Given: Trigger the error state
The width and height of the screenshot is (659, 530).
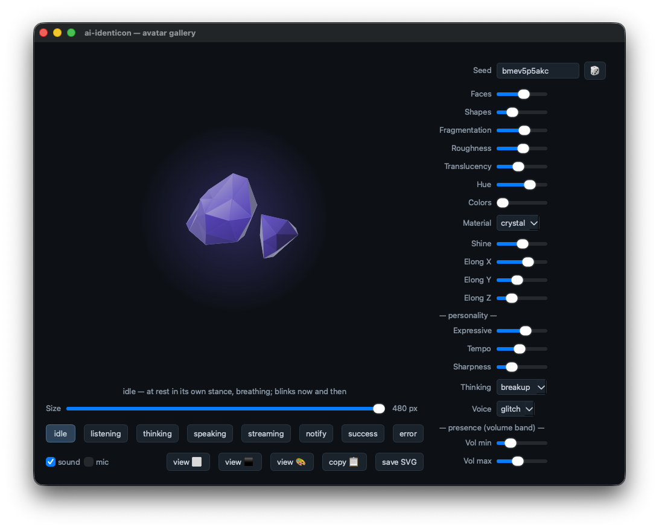Looking at the screenshot, I should tap(408, 434).
